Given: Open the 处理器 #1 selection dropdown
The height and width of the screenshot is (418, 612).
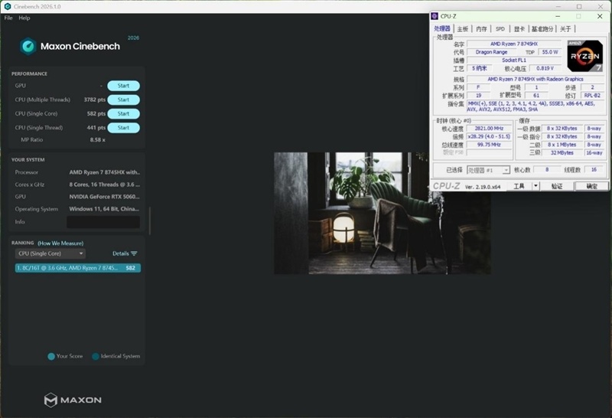Looking at the screenshot, I should click(x=488, y=170).
